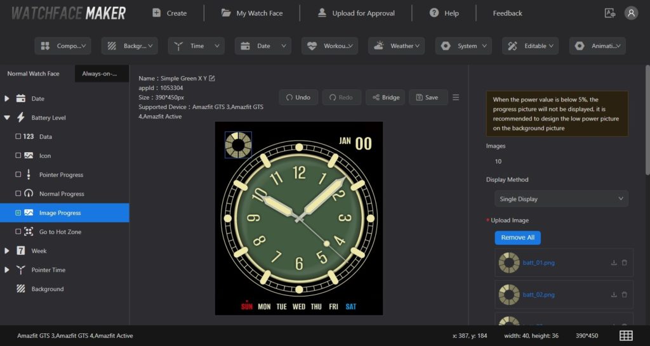Download the batt_01.png image
Screen dimensions: 650x346
pos(614,262)
